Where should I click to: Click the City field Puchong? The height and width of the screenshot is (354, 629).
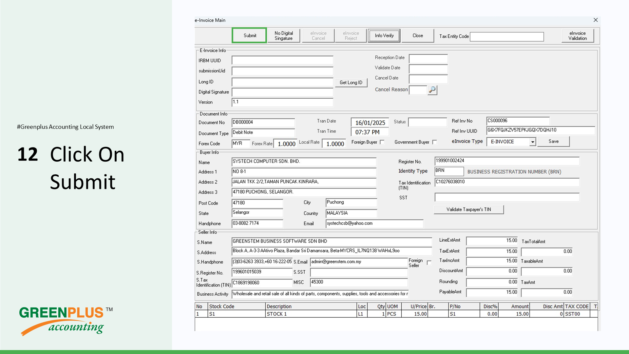tap(352, 203)
